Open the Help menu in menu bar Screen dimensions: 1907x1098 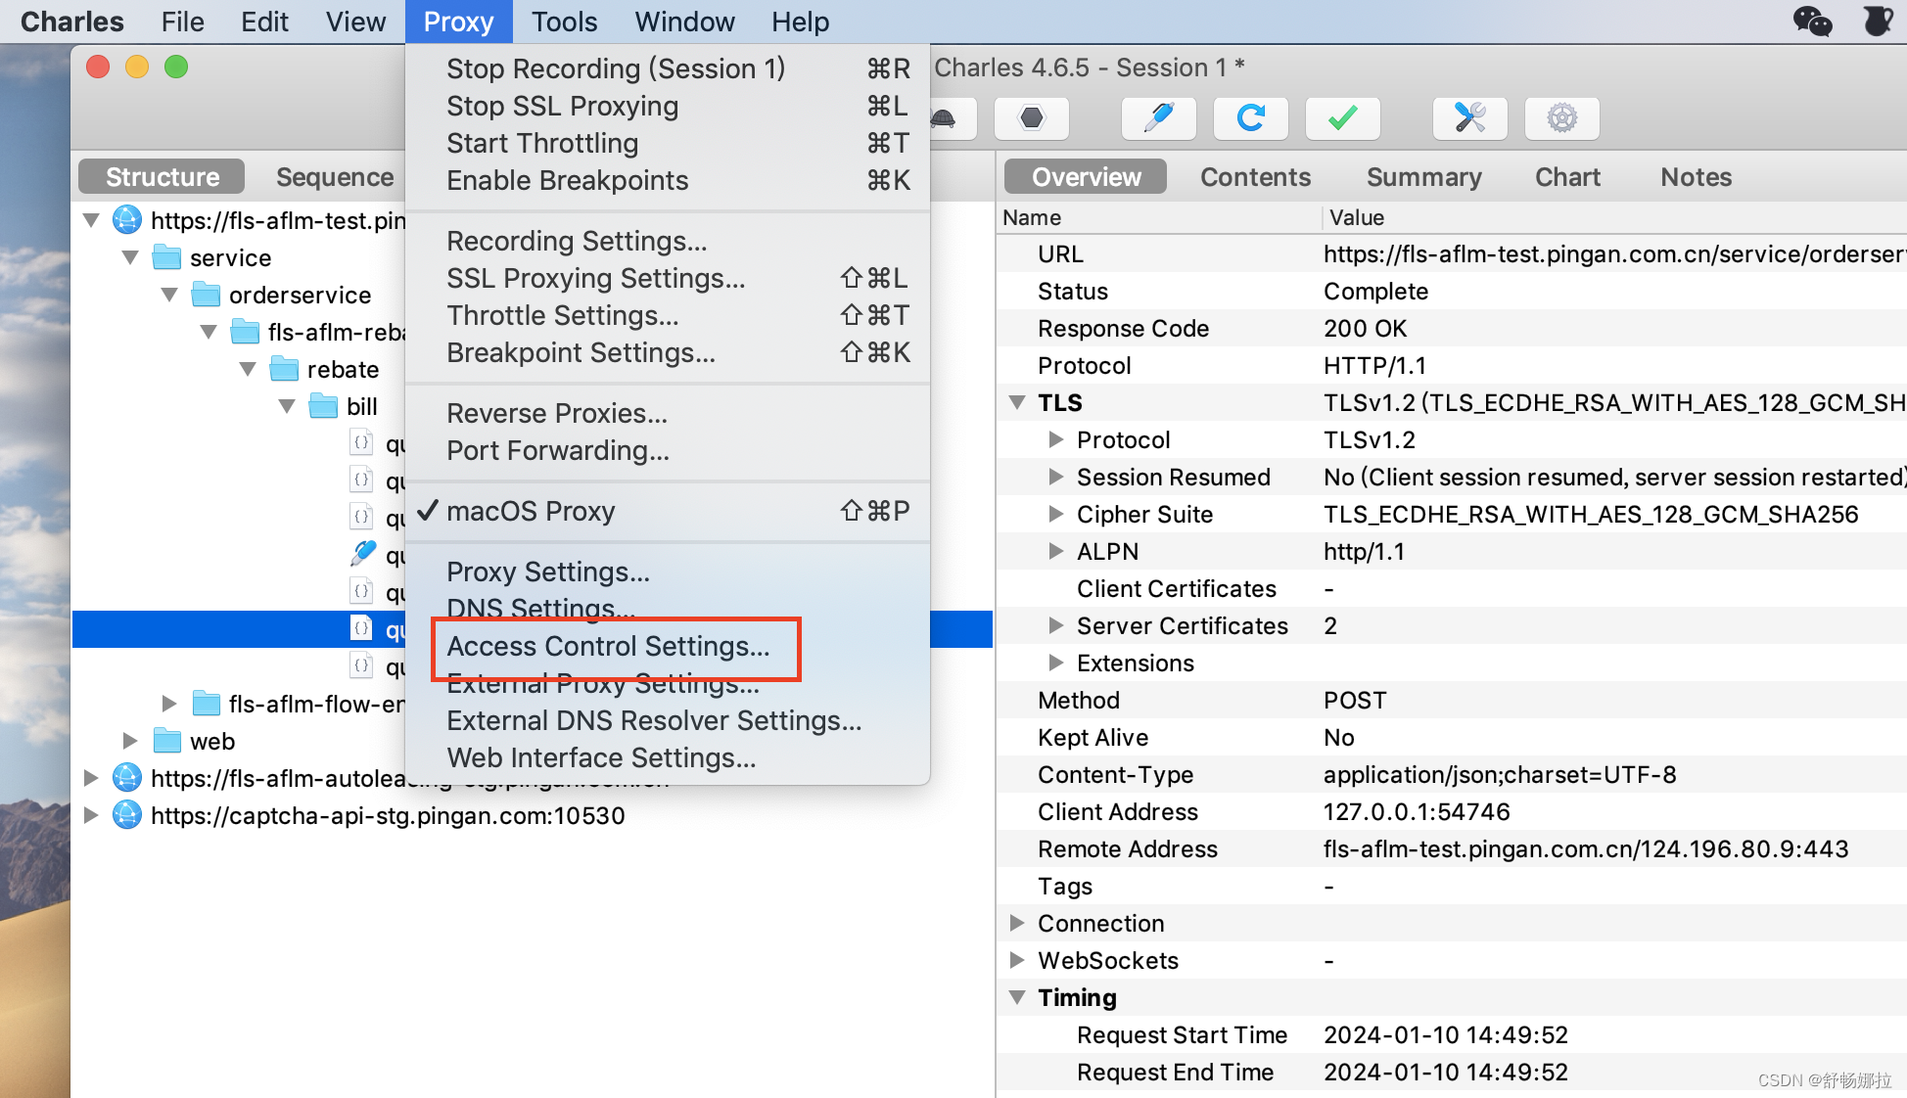click(800, 22)
